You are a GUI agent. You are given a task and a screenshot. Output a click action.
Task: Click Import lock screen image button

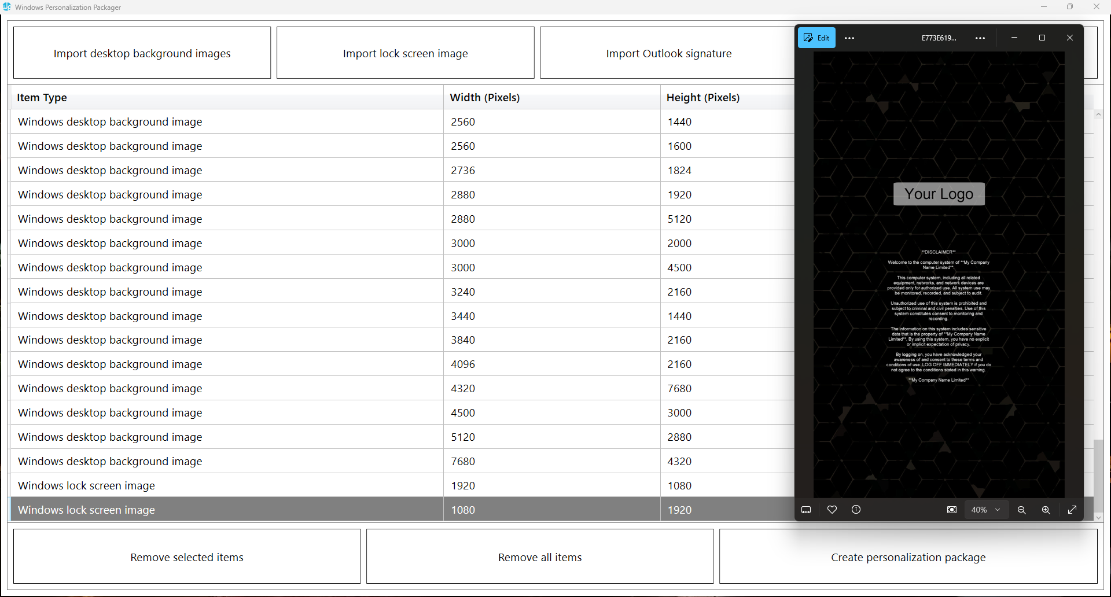[x=405, y=53]
